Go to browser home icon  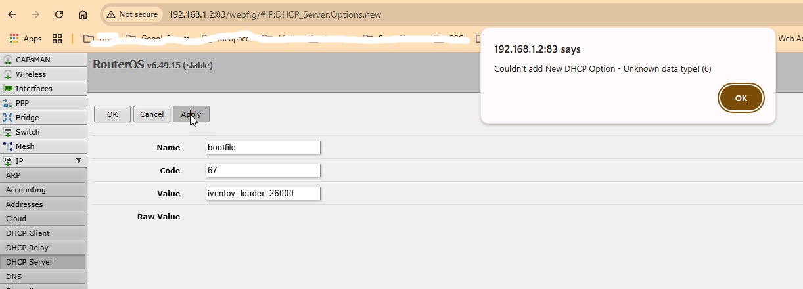pyautogui.click(x=83, y=14)
